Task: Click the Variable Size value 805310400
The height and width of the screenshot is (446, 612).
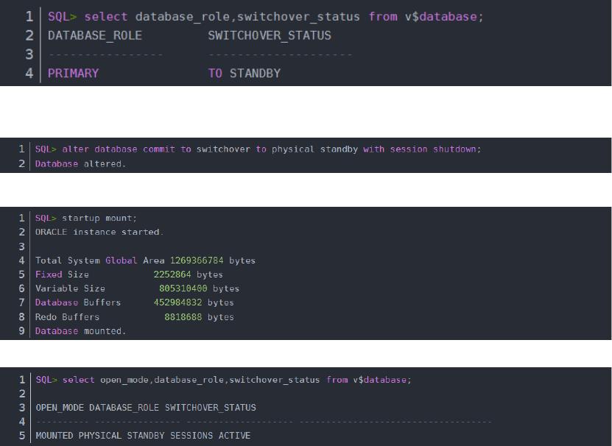Action: (183, 289)
